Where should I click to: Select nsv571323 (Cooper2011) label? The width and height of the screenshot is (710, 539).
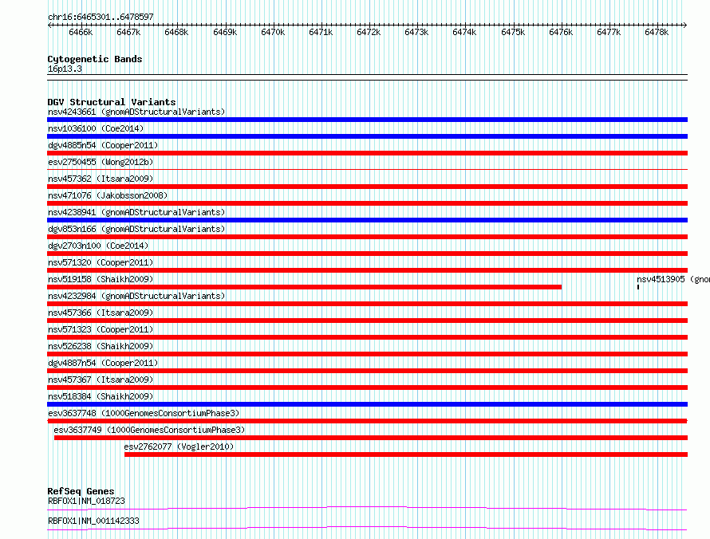[101, 329]
